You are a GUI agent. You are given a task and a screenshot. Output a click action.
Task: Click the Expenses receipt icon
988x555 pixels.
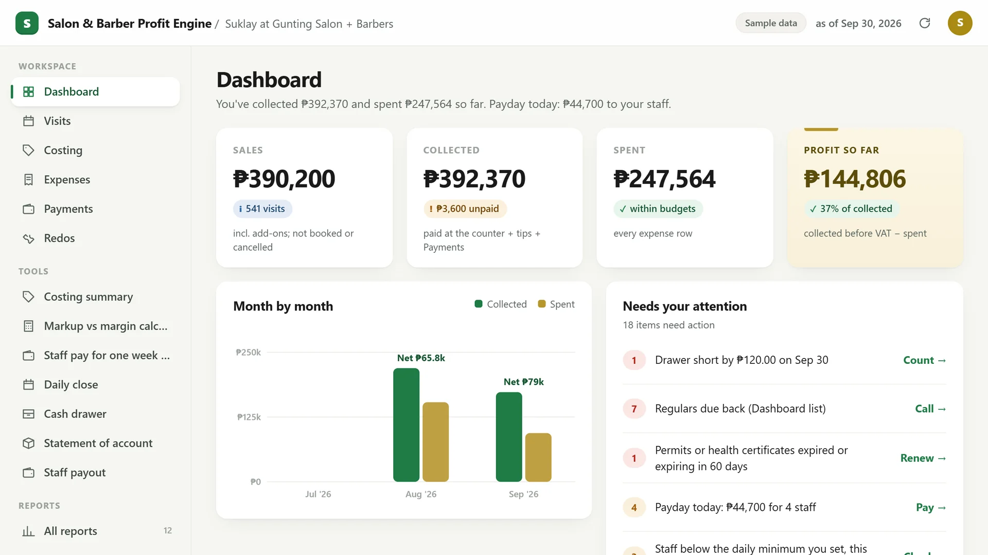tap(29, 179)
